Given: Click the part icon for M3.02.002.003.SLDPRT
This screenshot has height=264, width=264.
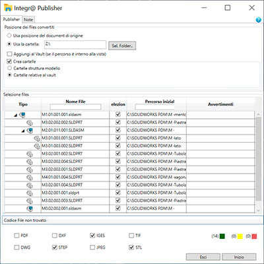Looking at the screenshot, I should (30, 201).
